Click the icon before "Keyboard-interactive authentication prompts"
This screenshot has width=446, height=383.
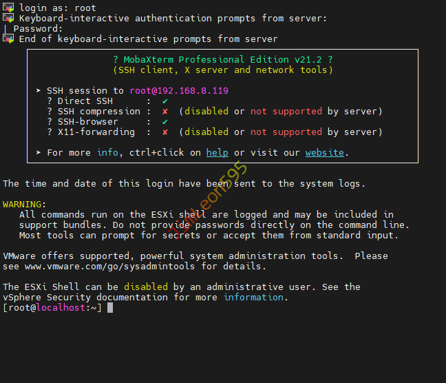(8, 18)
